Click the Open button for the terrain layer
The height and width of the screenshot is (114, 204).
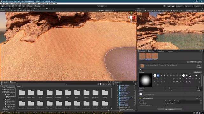[x=199, y=67]
